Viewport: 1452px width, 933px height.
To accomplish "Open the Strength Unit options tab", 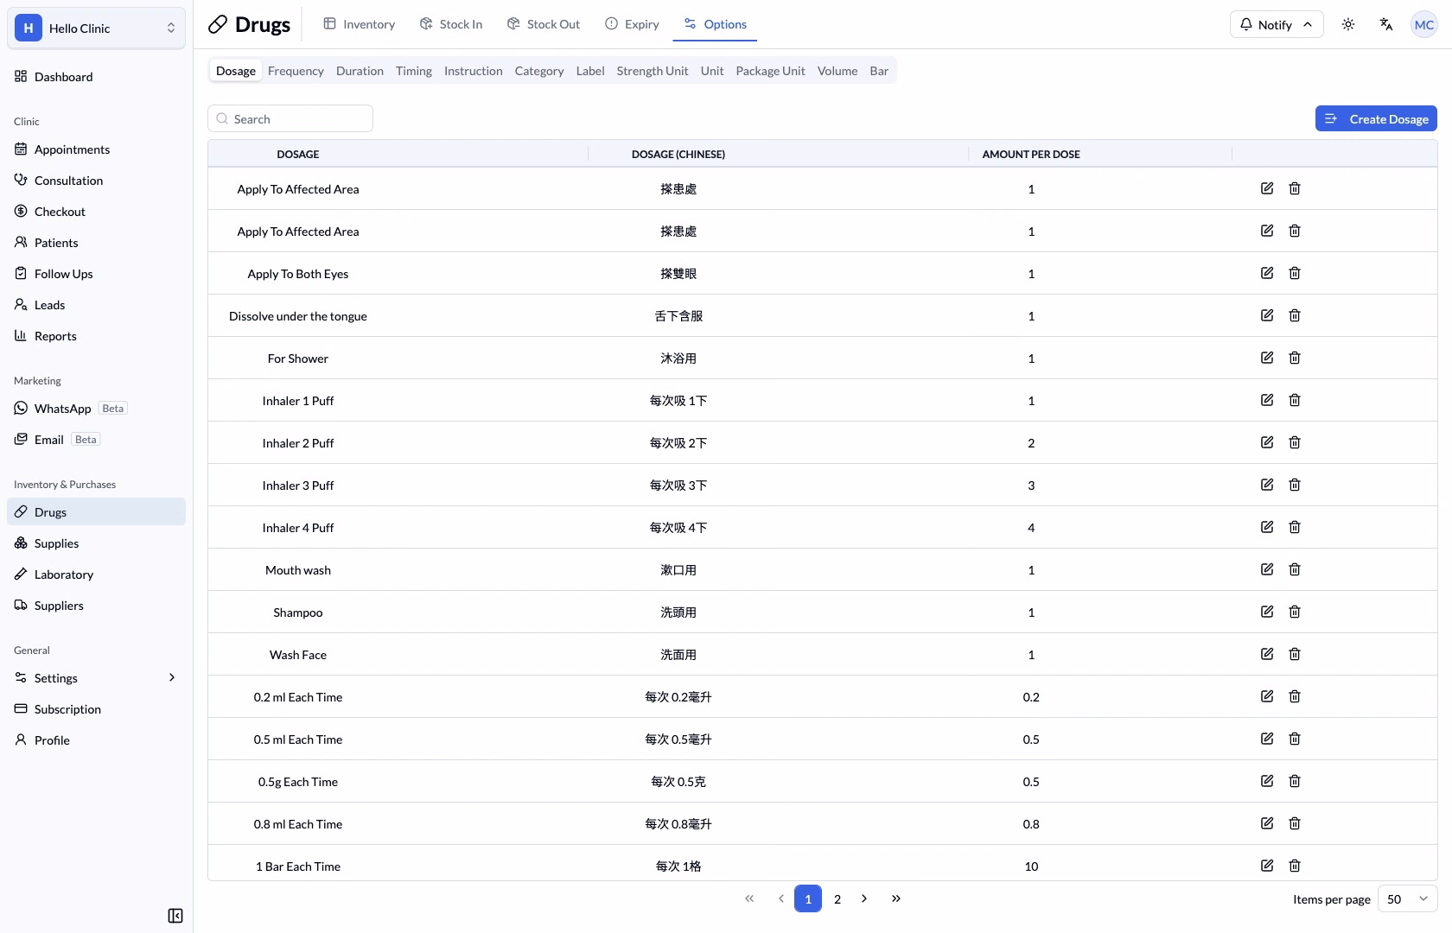I will click(x=653, y=71).
